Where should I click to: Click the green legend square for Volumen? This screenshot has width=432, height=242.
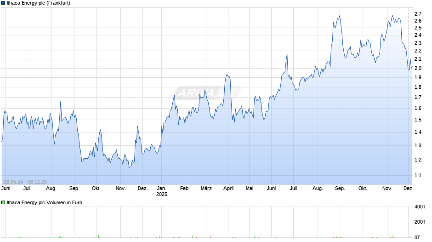(x=3, y=202)
